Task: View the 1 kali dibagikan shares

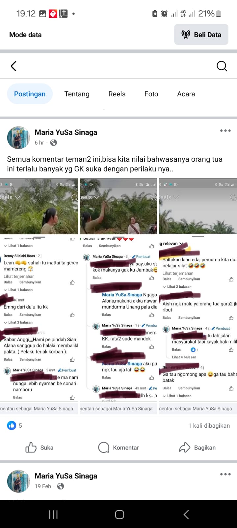Action: 209,425
